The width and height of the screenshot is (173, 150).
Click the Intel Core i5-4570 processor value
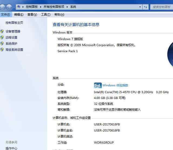(x=131, y=92)
